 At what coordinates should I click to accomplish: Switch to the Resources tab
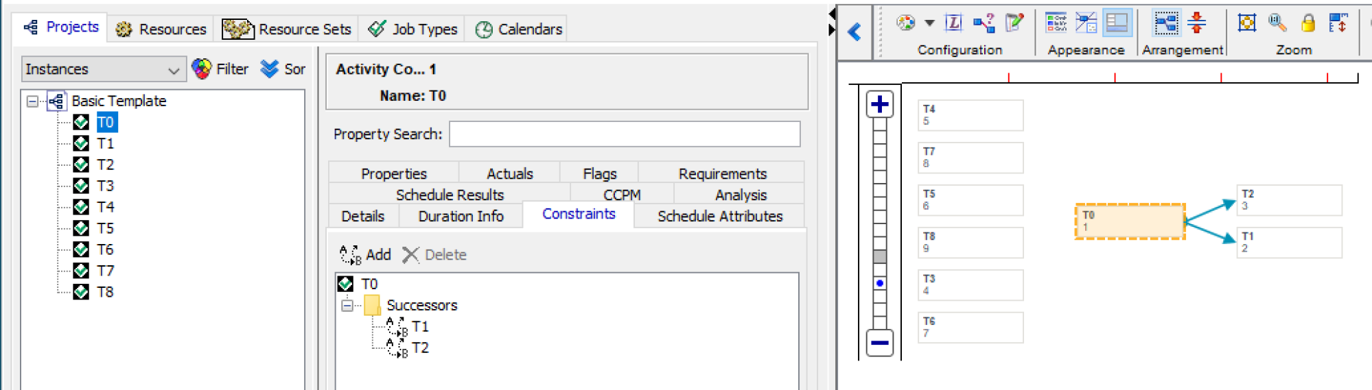point(161,29)
